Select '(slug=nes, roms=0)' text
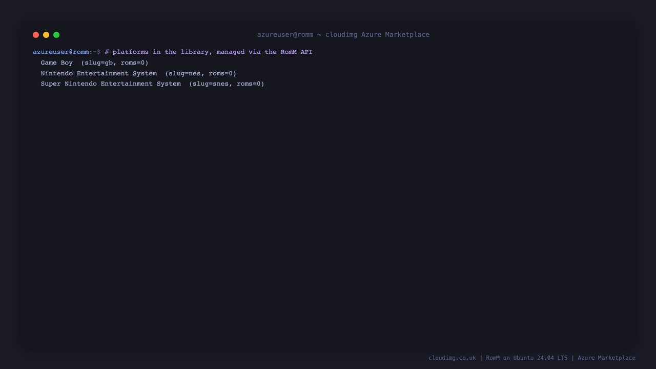656x369 pixels. [x=201, y=73]
